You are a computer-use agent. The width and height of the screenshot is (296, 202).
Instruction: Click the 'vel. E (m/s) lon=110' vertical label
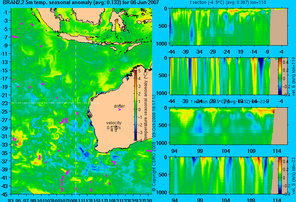(293, 77)
